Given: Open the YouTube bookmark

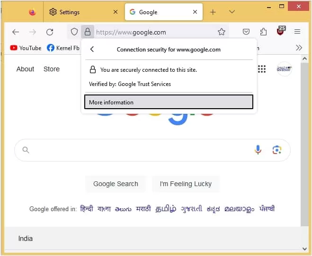Looking at the screenshot, I should [x=26, y=48].
